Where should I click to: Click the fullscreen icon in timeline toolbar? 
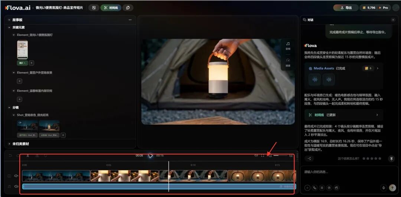pyautogui.click(x=263, y=156)
